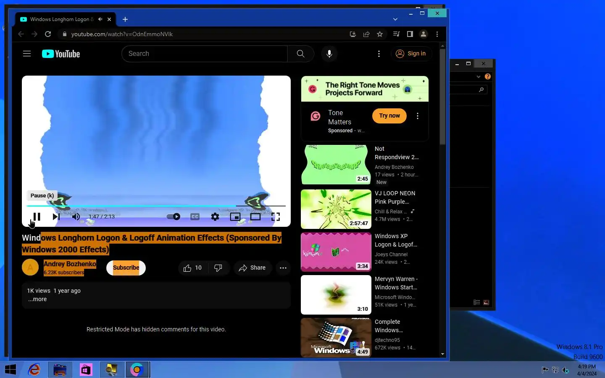Open YouTube settings three-dot menu

tap(379, 54)
